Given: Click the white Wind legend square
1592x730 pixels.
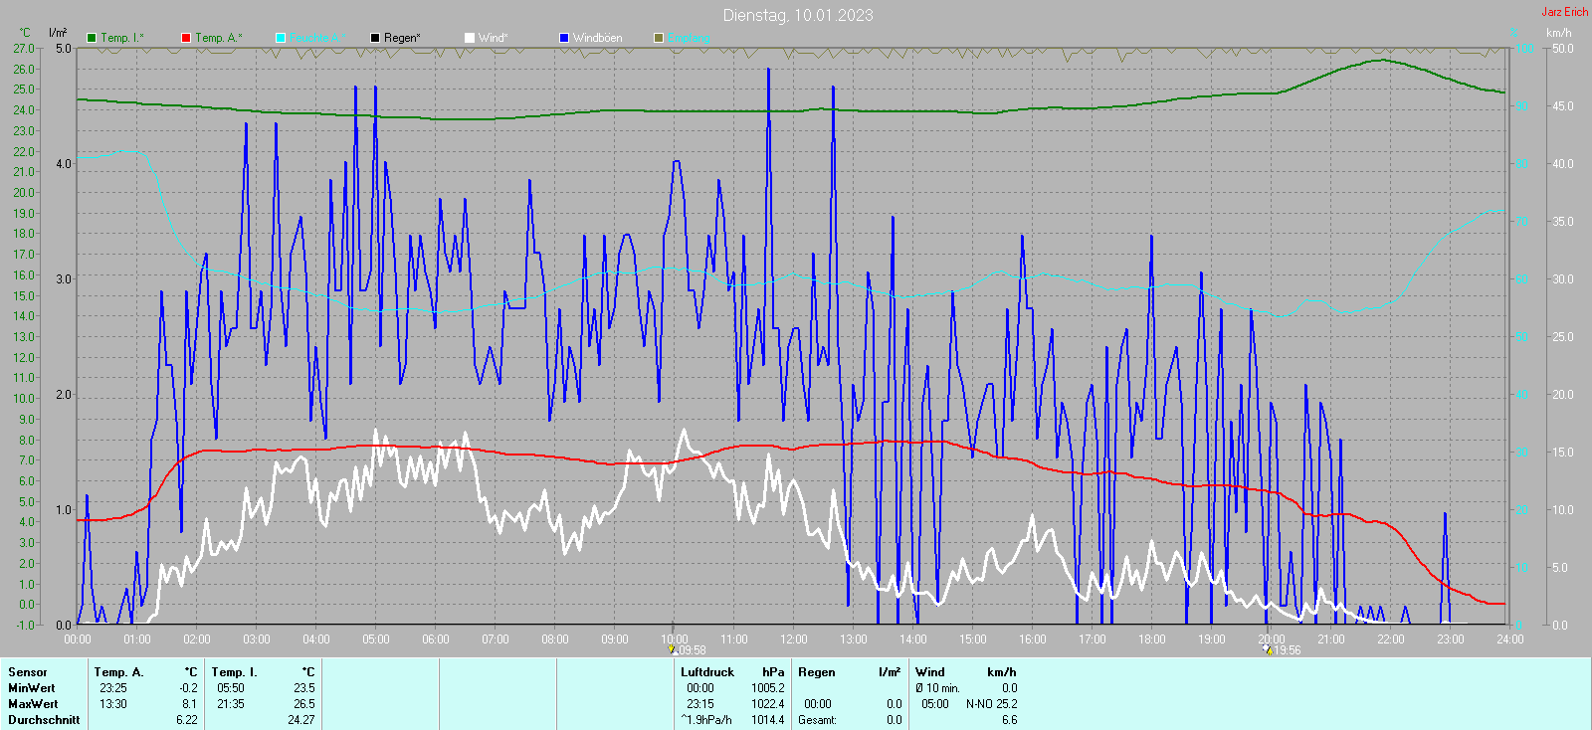Looking at the screenshot, I should click(470, 38).
